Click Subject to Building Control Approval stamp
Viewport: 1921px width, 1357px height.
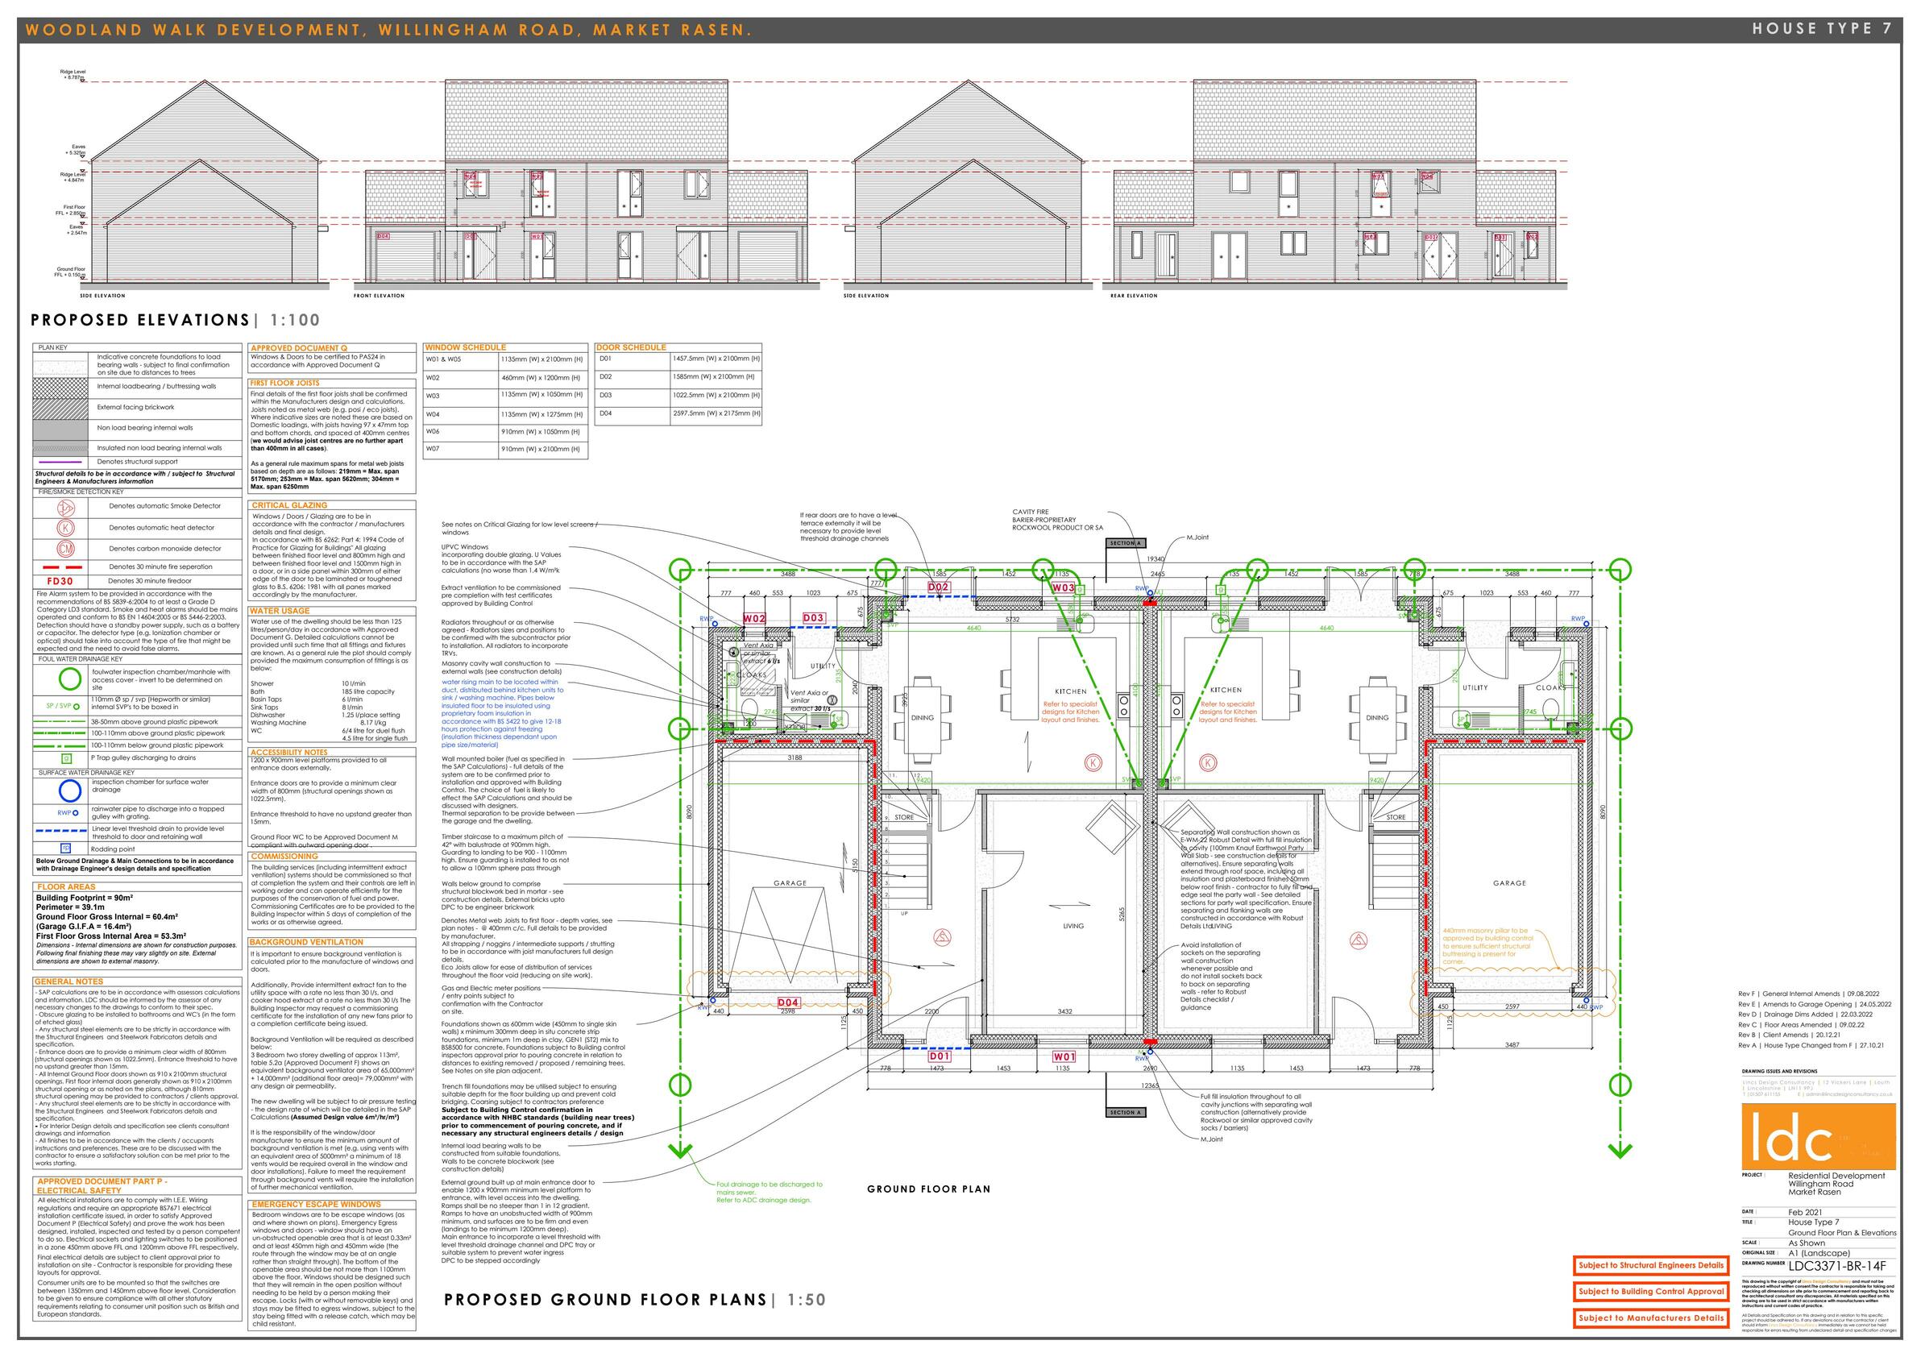[1651, 1291]
